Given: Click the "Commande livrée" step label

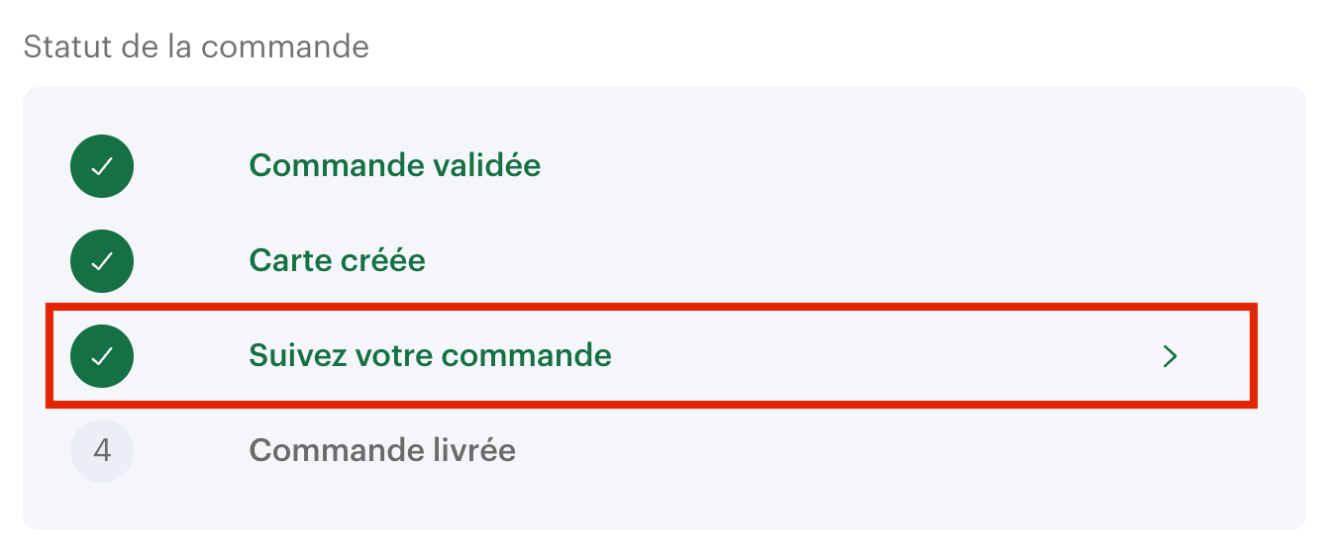Looking at the screenshot, I should [382, 451].
